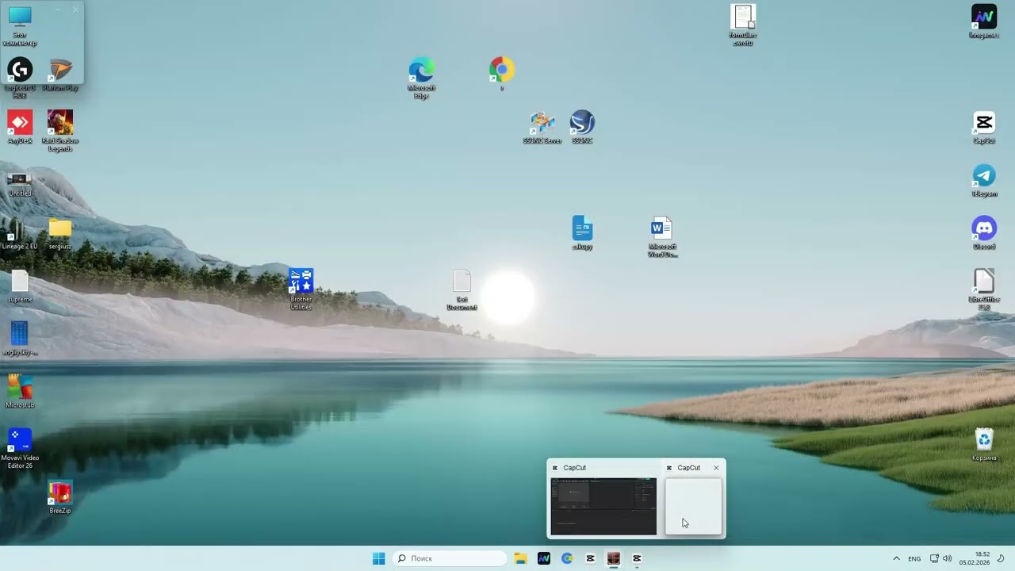
Task: Select the Discord desktop shortcut
Action: tap(984, 233)
